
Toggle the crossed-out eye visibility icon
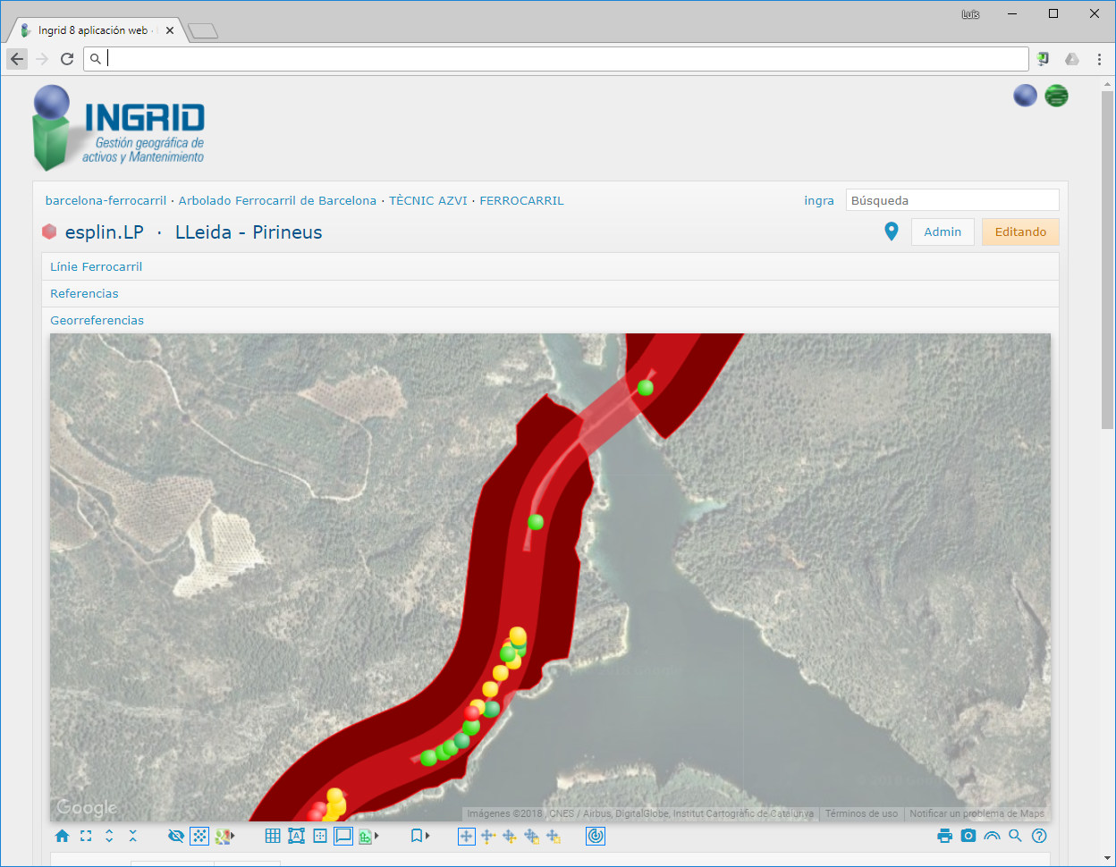pos(176,837)
